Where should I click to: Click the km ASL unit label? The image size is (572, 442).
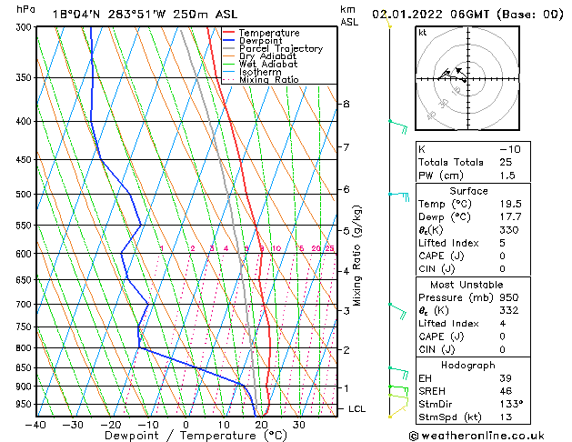point(349,15)
